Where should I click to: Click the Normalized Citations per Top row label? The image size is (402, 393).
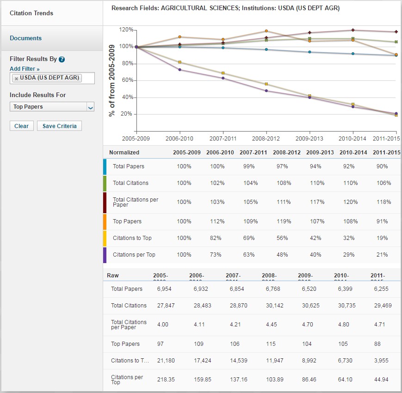(134, 255)
